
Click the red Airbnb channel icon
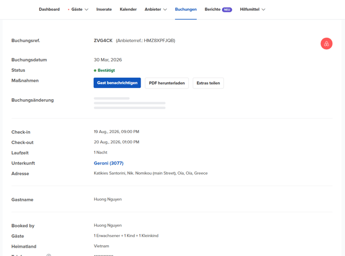coord(326,44)
